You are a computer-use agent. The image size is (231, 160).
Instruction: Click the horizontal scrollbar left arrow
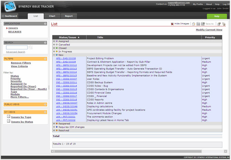click(52, 151)
